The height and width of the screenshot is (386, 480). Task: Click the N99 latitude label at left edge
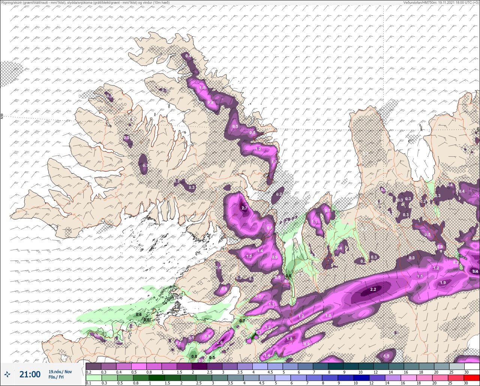[2, 117]
